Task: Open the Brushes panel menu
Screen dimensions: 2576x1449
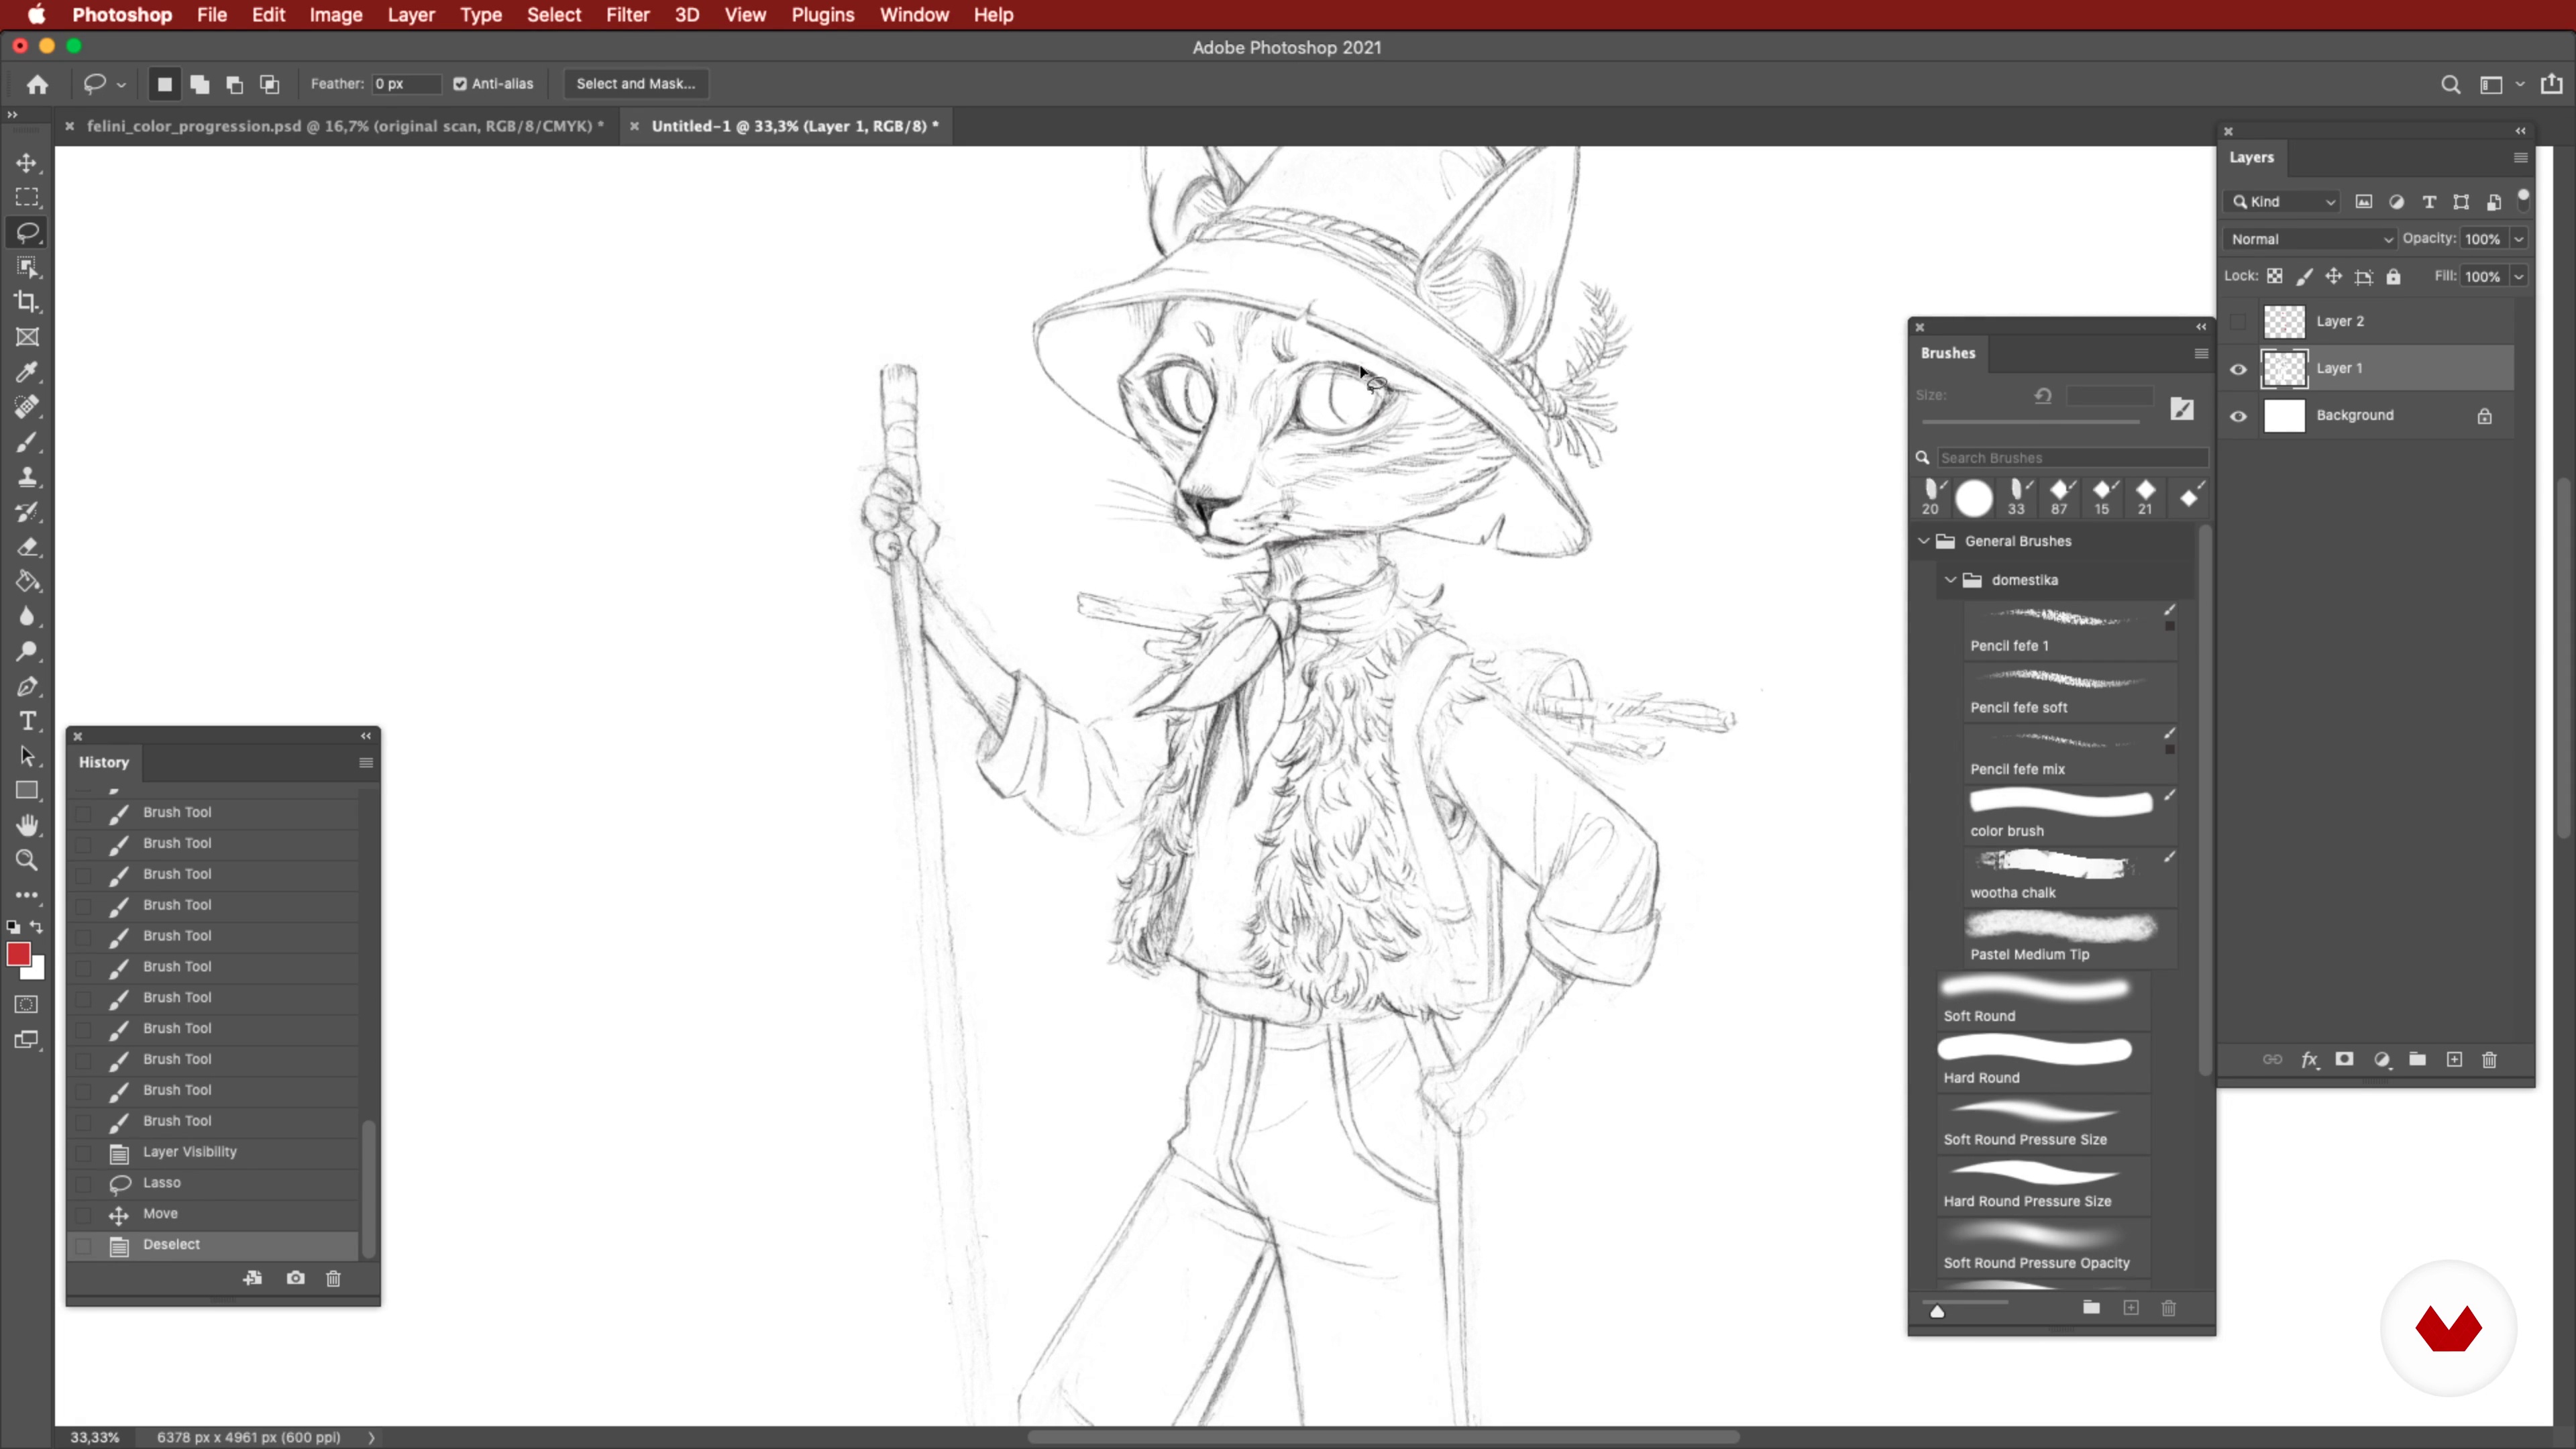Action: pyautogui.click(x=2201, y=353)
